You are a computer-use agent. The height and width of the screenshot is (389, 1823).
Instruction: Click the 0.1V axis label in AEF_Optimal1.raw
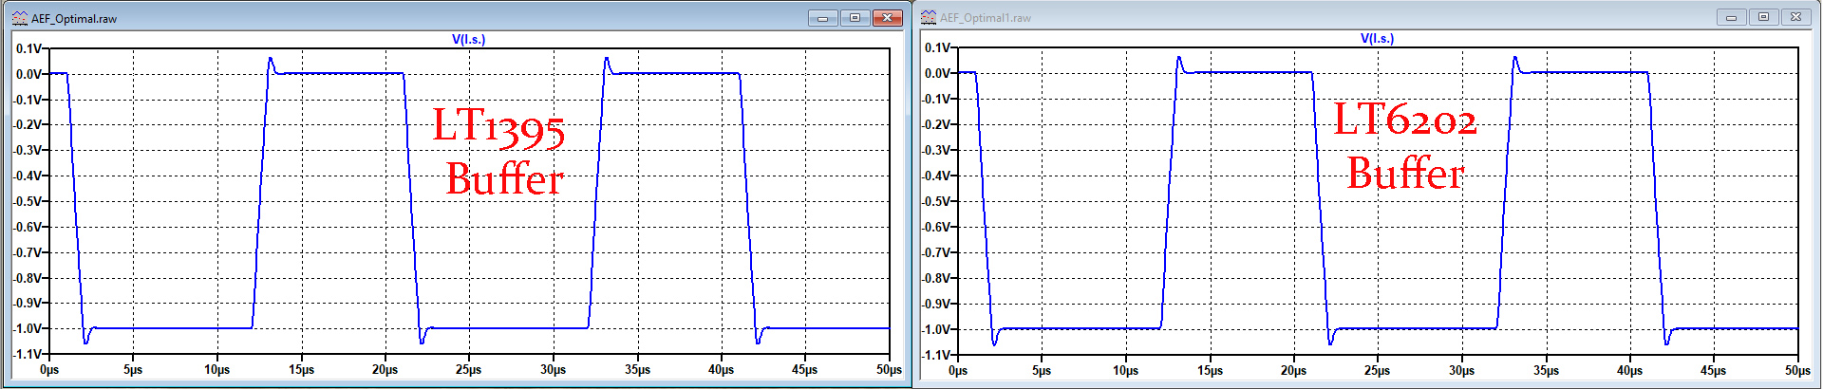(936, 47)
